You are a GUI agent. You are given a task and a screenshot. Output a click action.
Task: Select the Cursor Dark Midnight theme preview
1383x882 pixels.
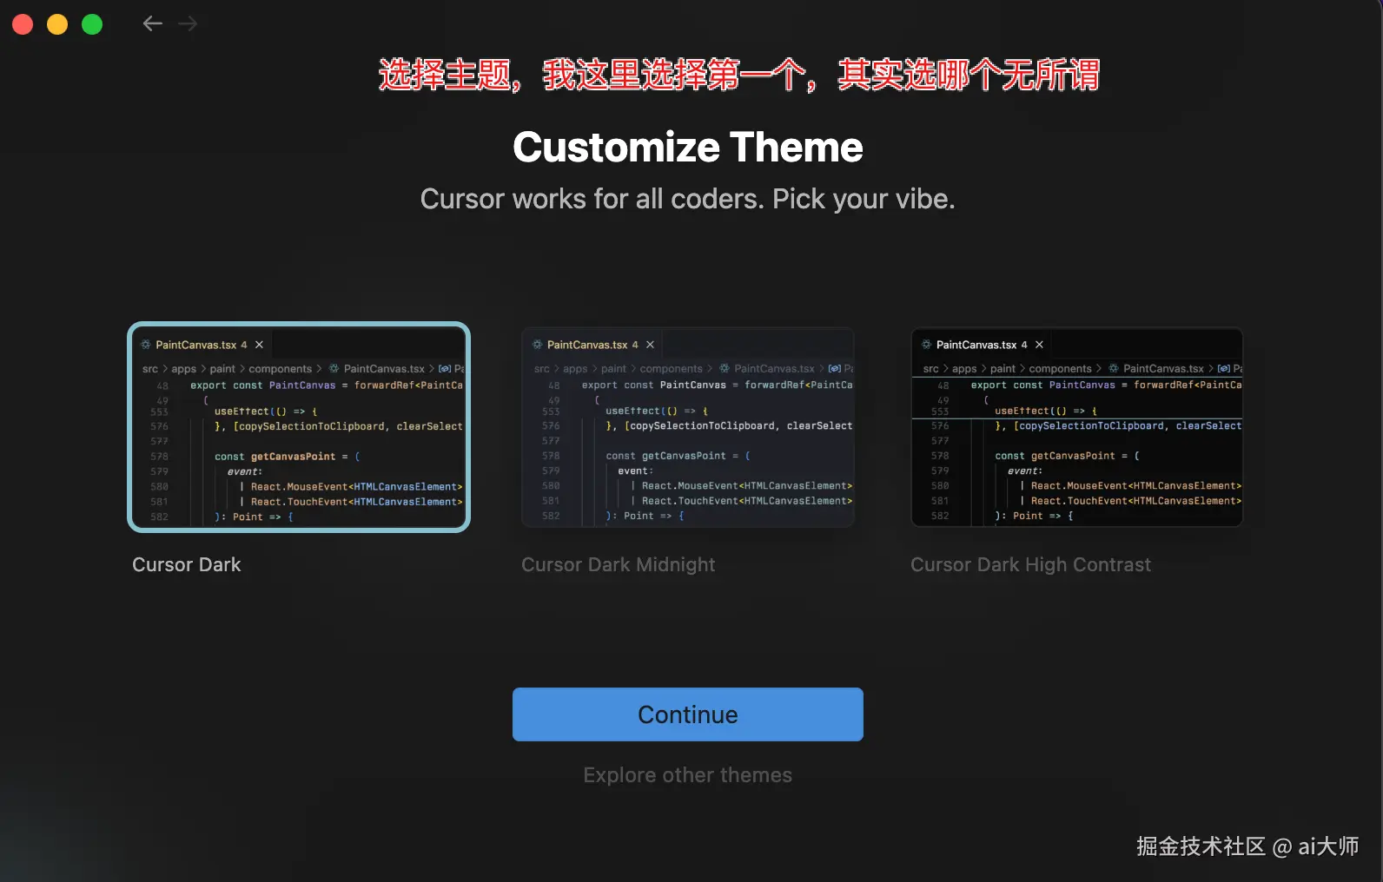coord(688,427)
